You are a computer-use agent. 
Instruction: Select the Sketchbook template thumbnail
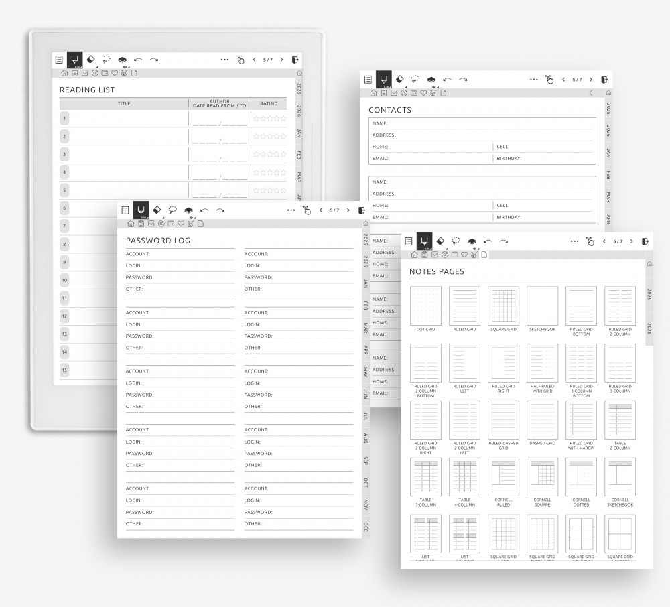(542, 306)
